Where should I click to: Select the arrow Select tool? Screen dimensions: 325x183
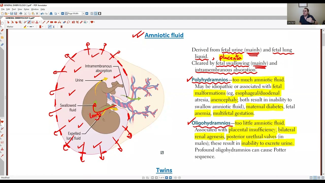point(8,22)
